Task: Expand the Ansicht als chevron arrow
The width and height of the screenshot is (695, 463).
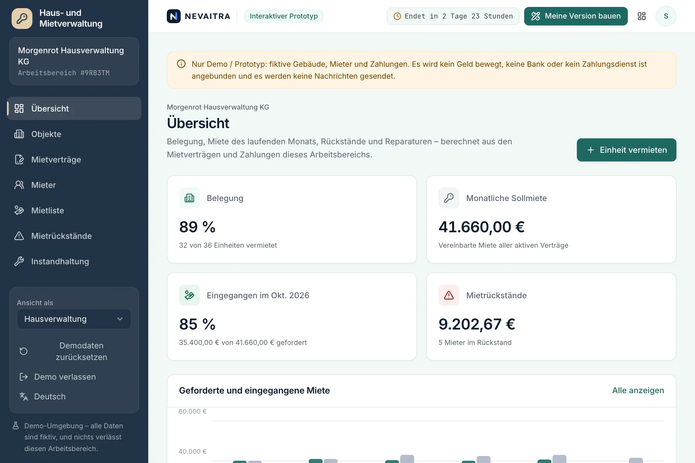Action: [x=120, y=319]
